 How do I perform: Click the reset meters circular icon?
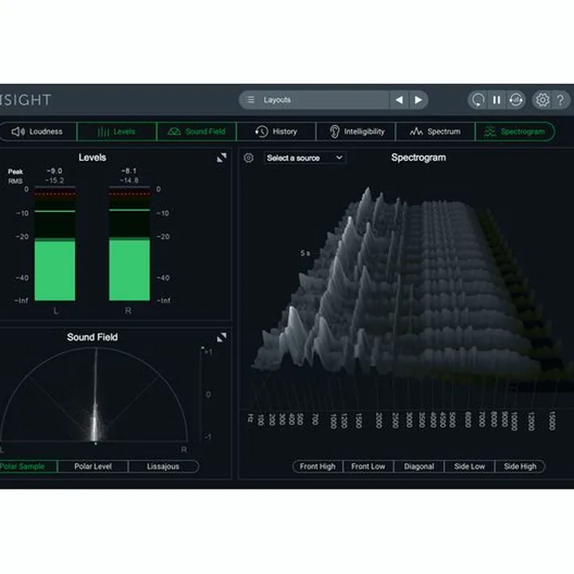(478, 100)
